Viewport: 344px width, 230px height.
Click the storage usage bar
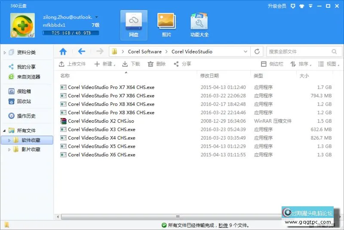pos(71,33)
